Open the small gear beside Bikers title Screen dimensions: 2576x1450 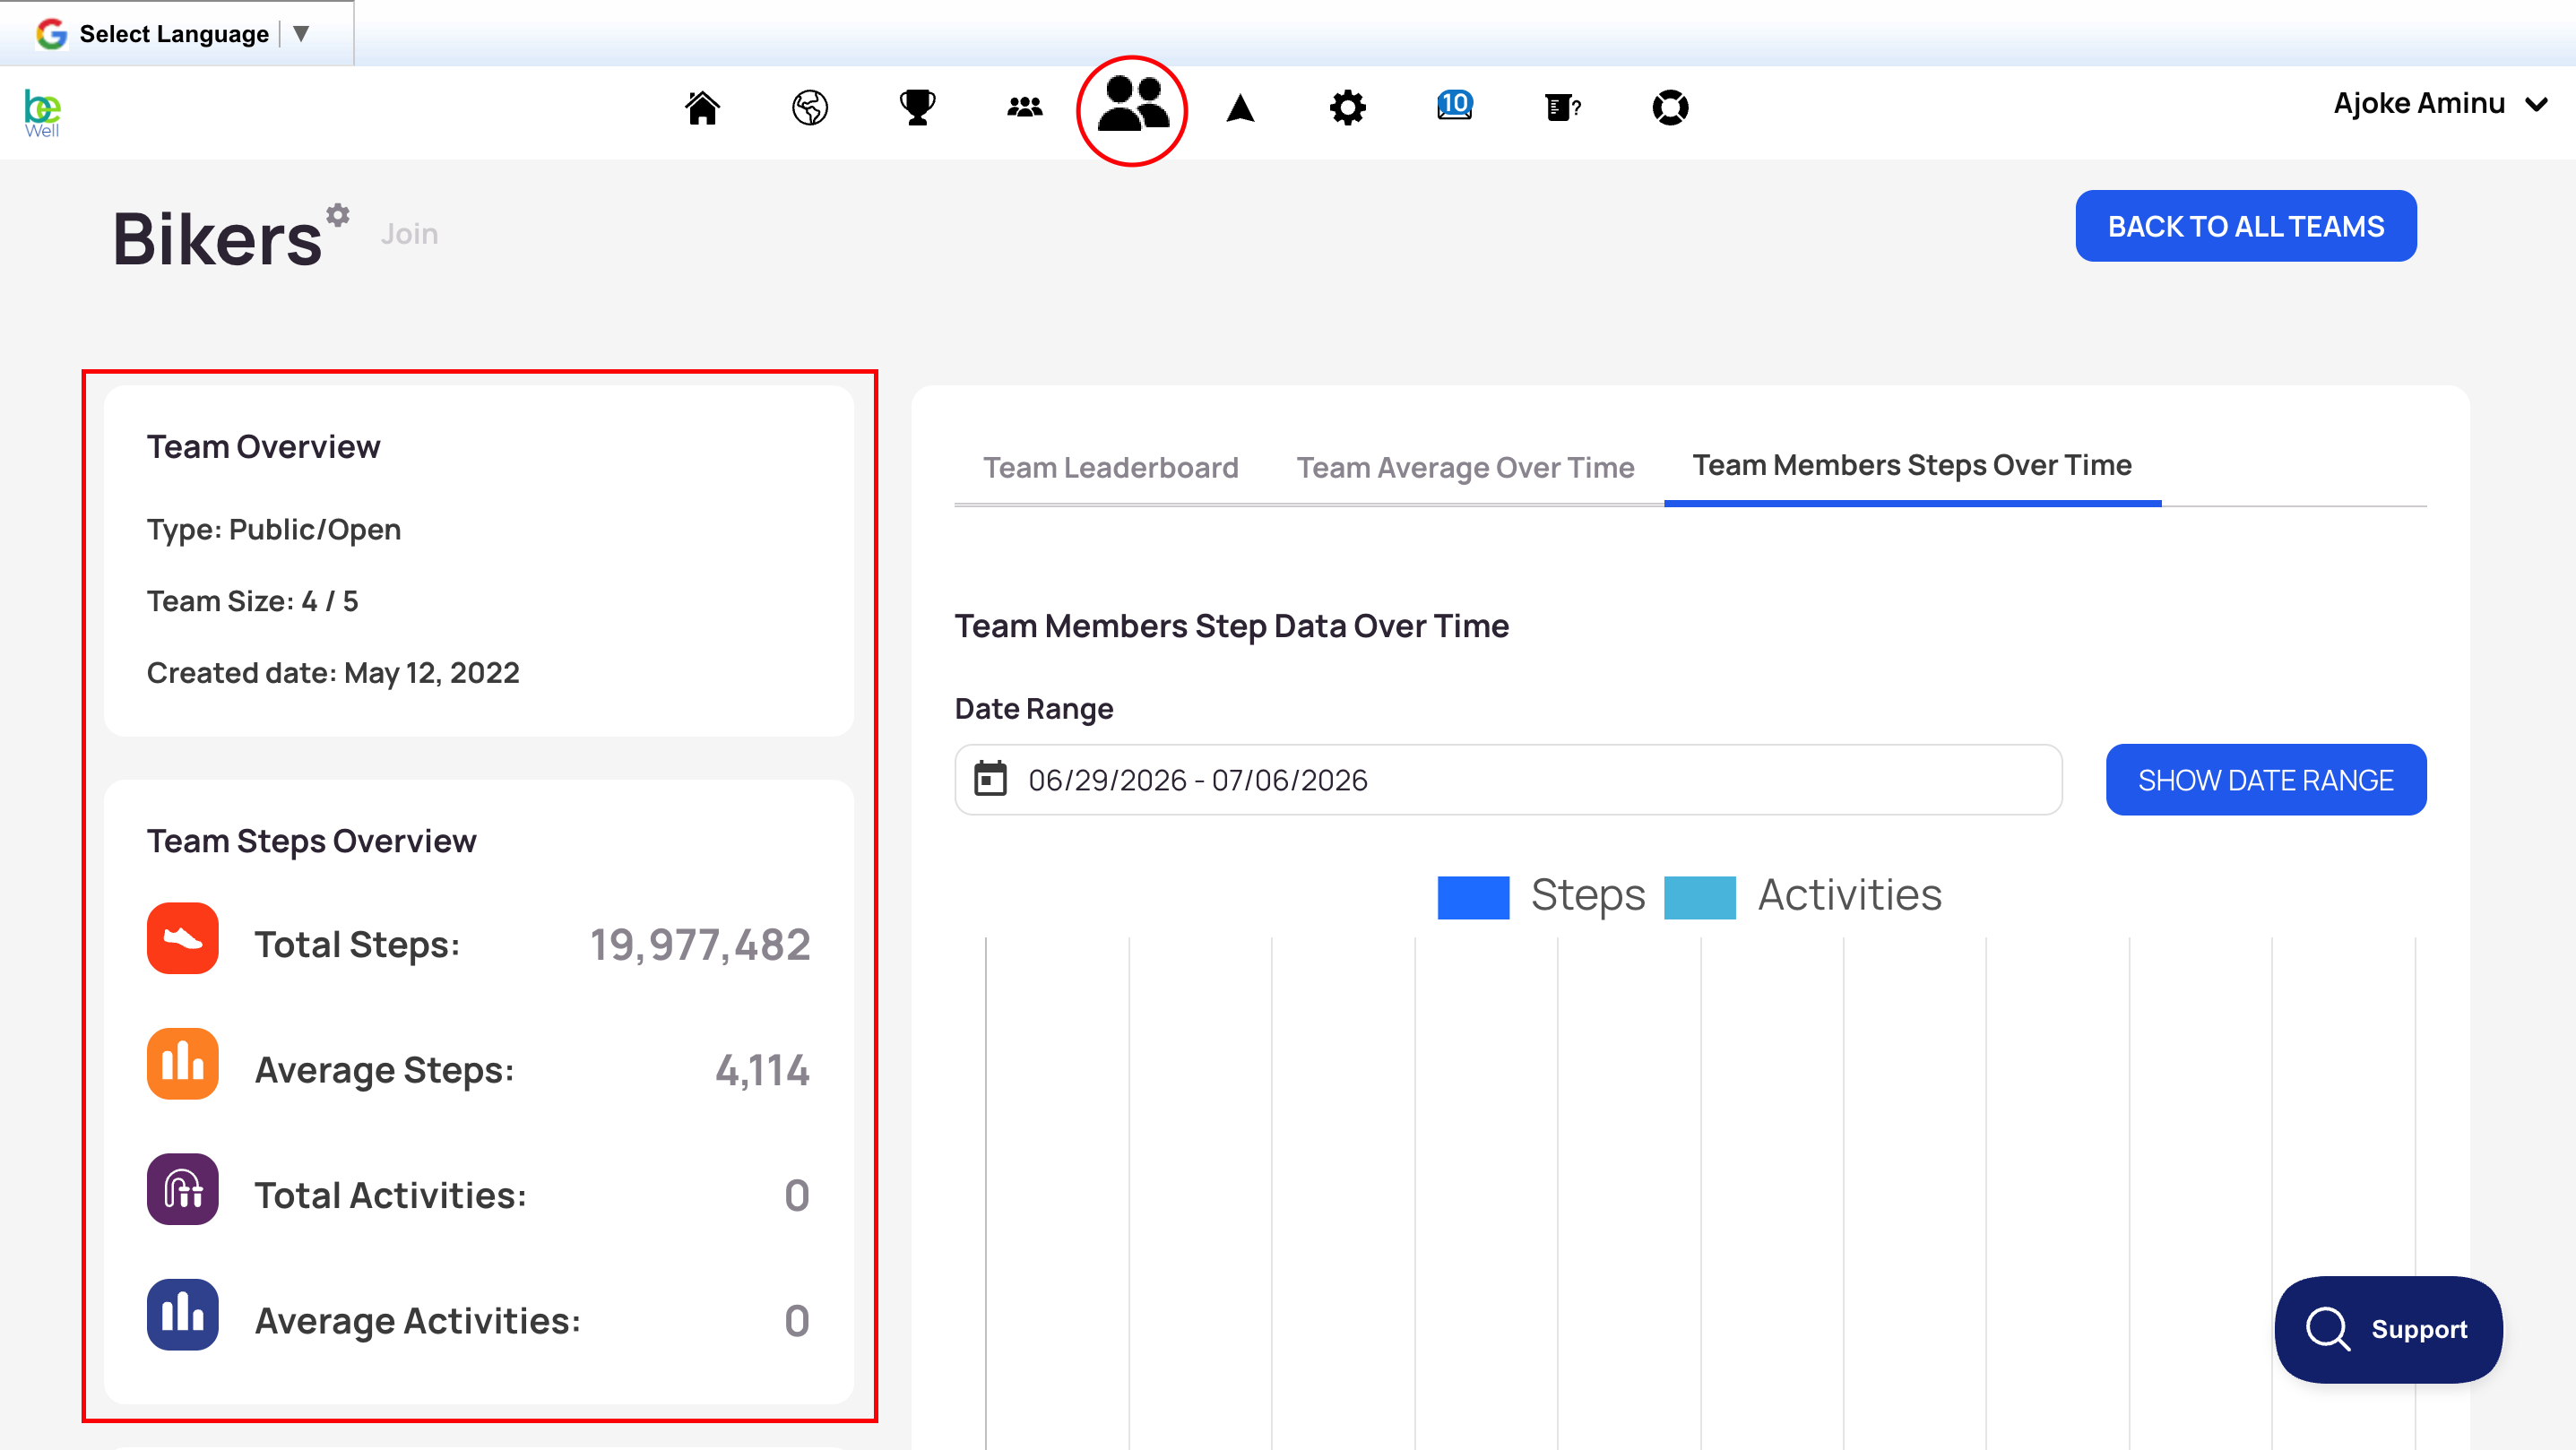[338, 215]
